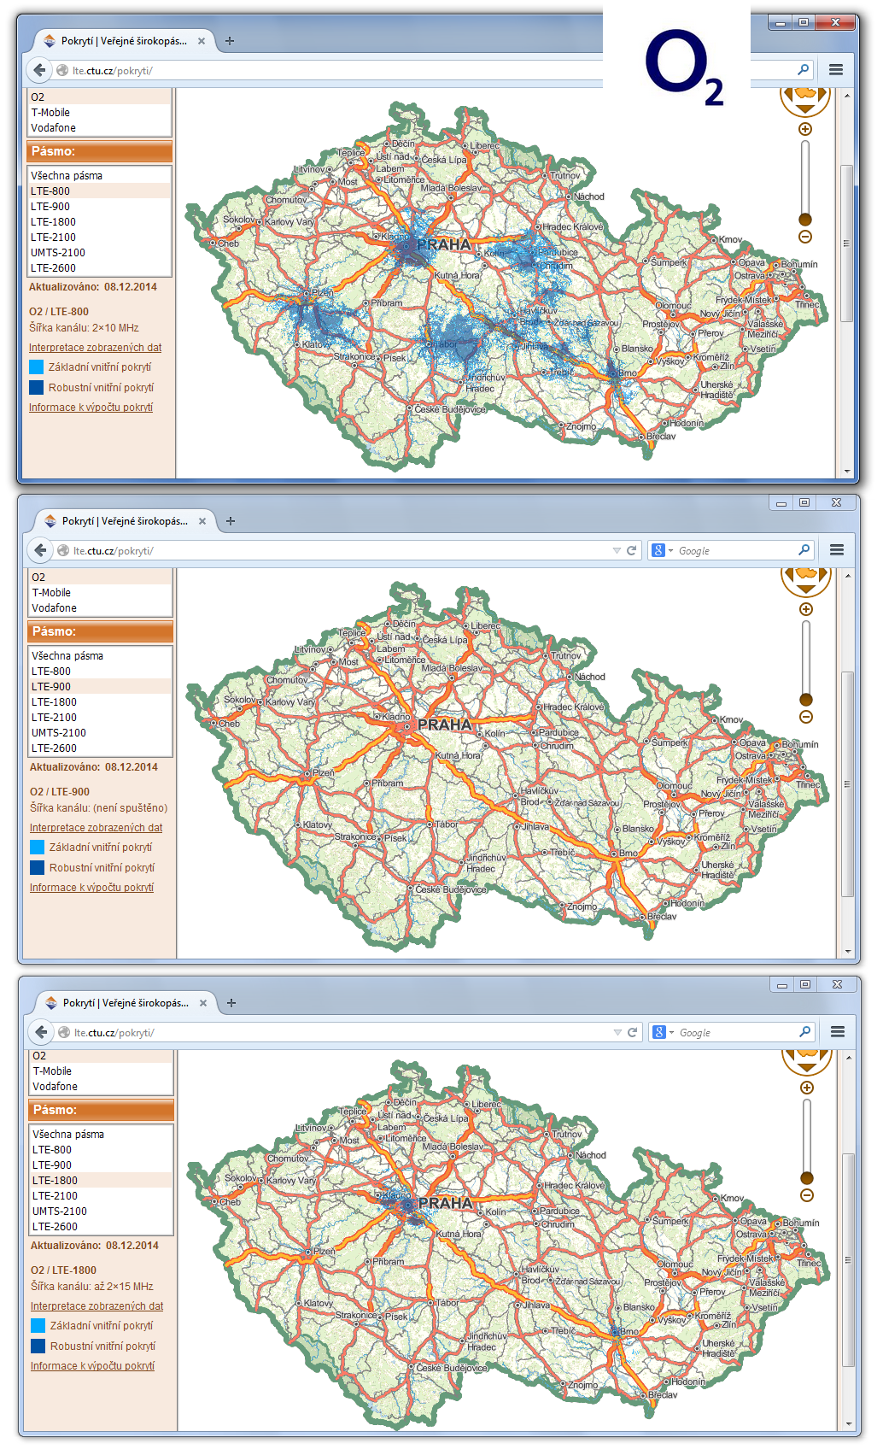
Task: Choose Všechna pásma in the top window
Action: point(100,175)
